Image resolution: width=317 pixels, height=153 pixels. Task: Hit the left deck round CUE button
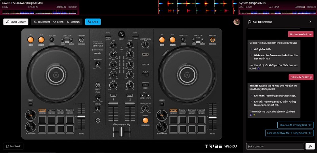click(x=31, y=115)
